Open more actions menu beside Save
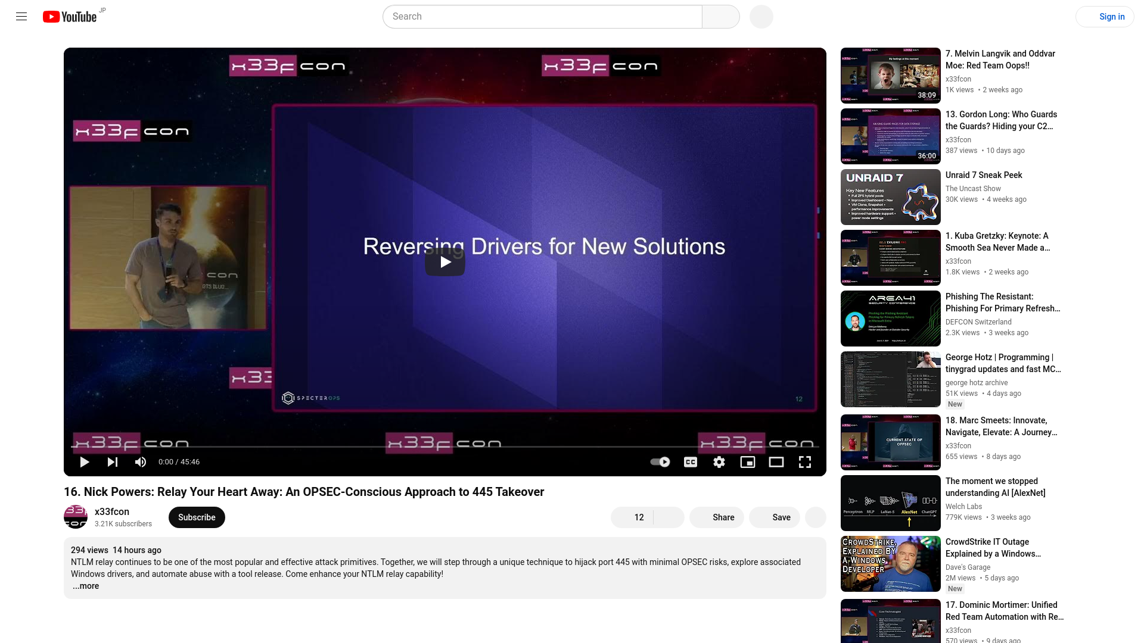 point(816,517)
